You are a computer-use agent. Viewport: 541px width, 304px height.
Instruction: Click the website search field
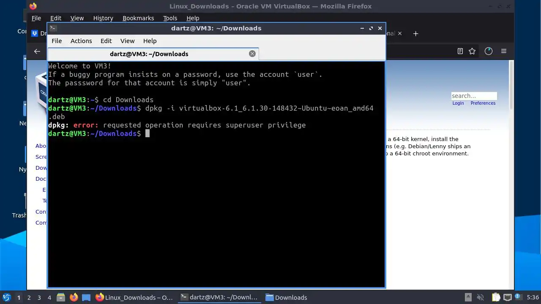(x=474, y=96)
